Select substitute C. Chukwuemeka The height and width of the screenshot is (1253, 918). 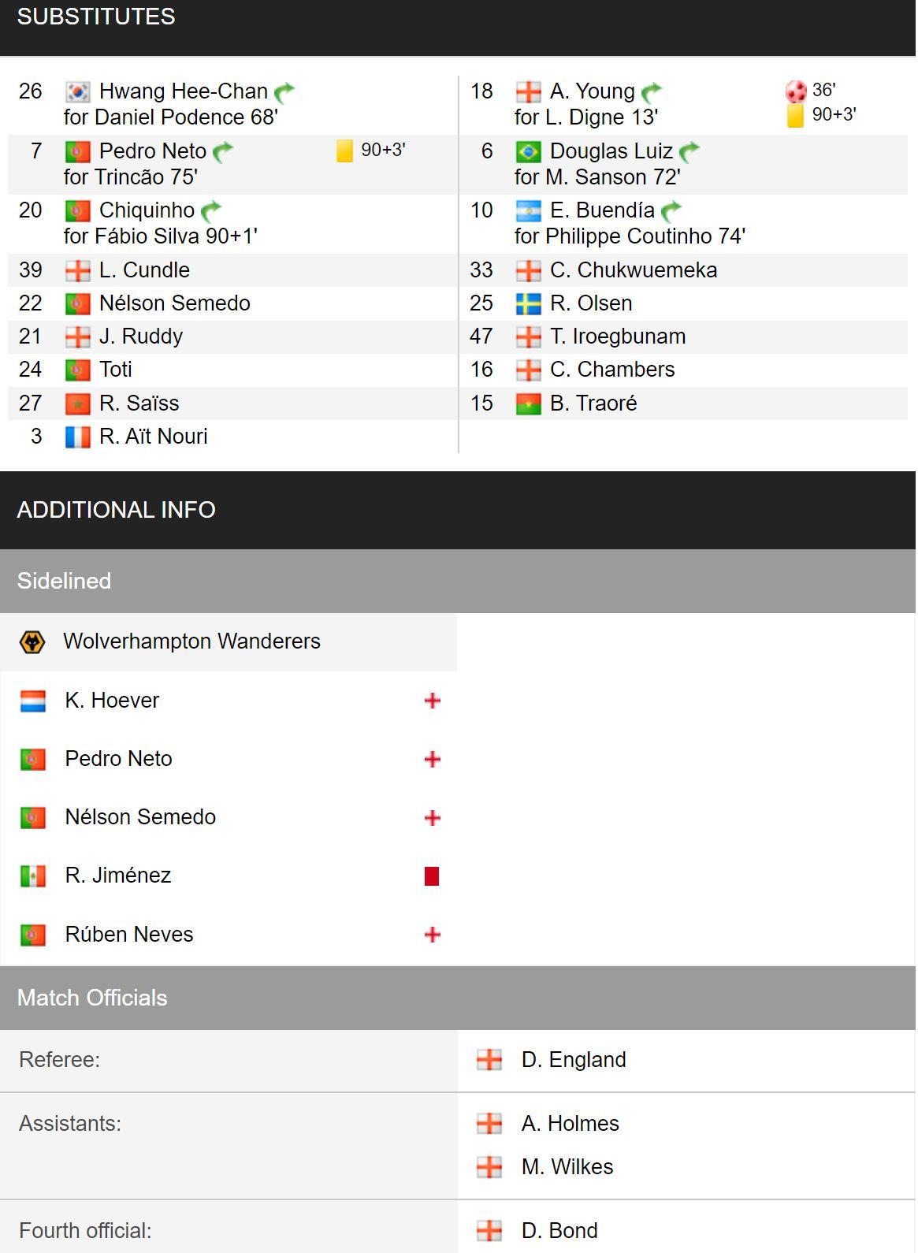point(634,270)
